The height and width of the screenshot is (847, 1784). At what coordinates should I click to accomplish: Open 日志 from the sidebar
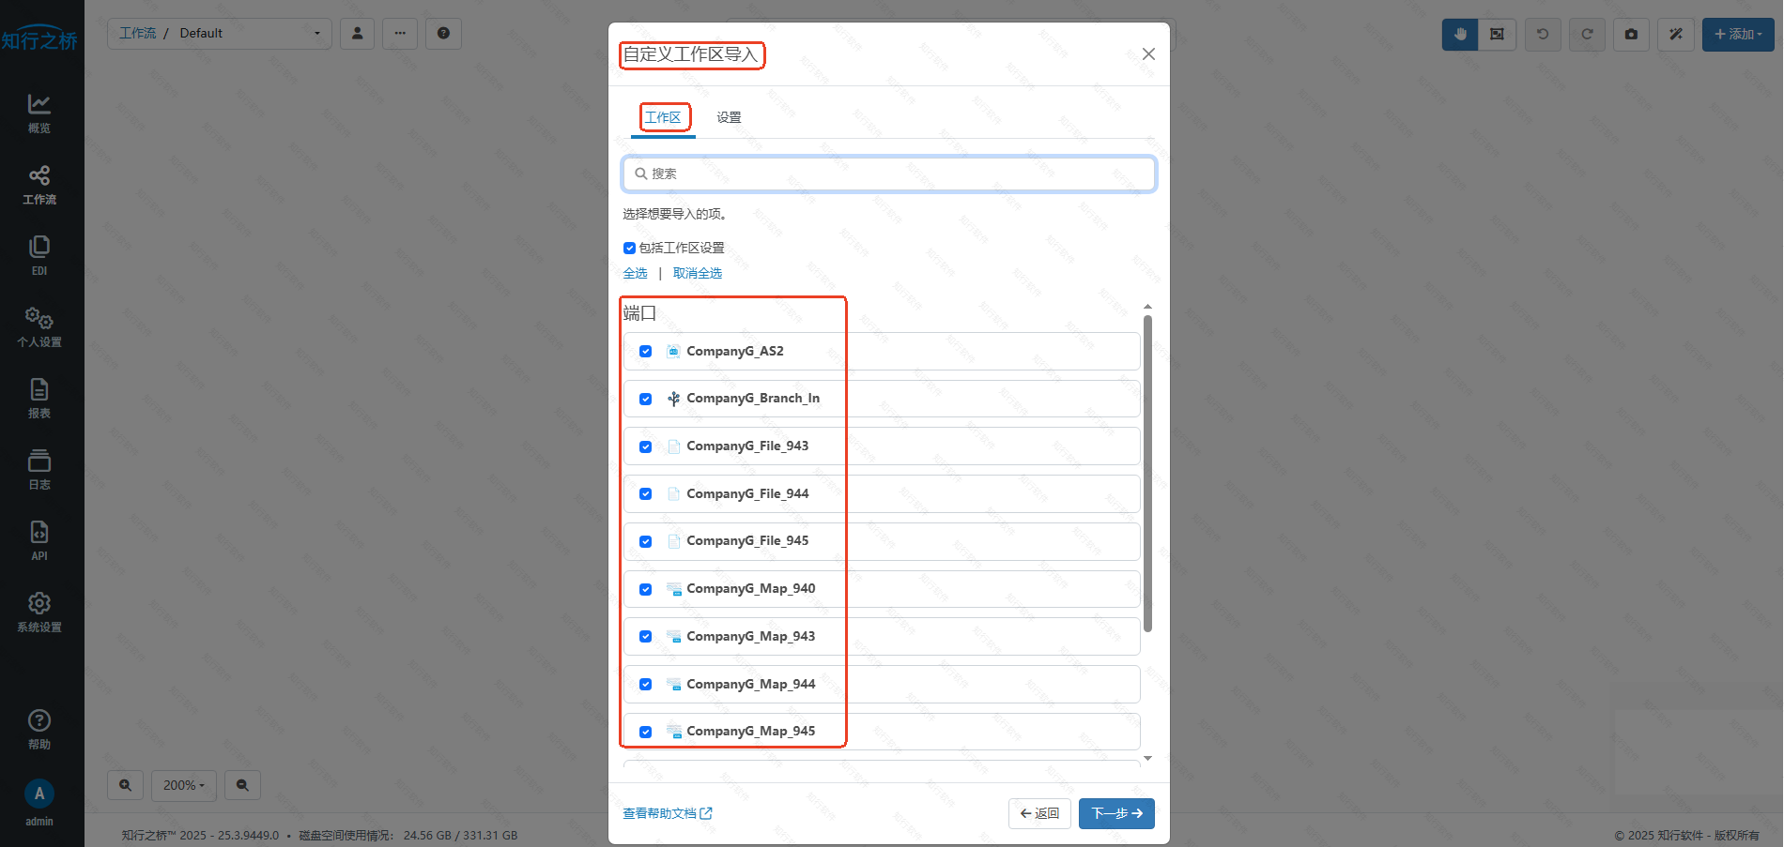tap(38, 468)
